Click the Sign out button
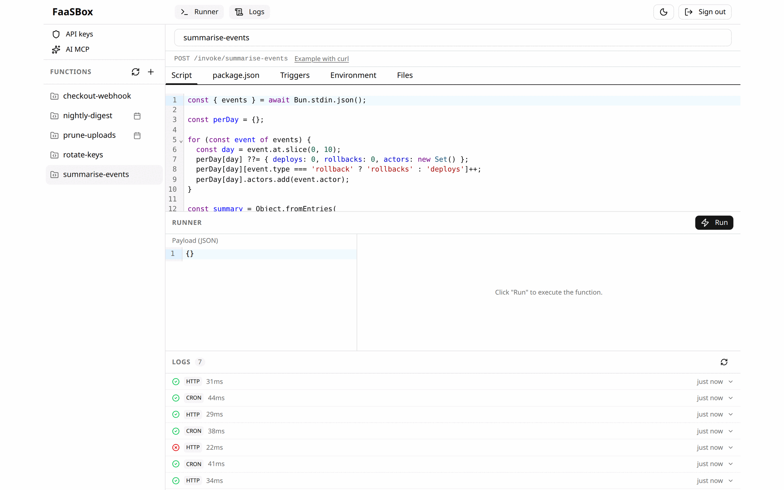This screenshot has width=784, height=490. tap(705, 12)
